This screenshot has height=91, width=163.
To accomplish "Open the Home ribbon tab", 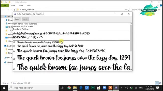I will tap(13, 6).
